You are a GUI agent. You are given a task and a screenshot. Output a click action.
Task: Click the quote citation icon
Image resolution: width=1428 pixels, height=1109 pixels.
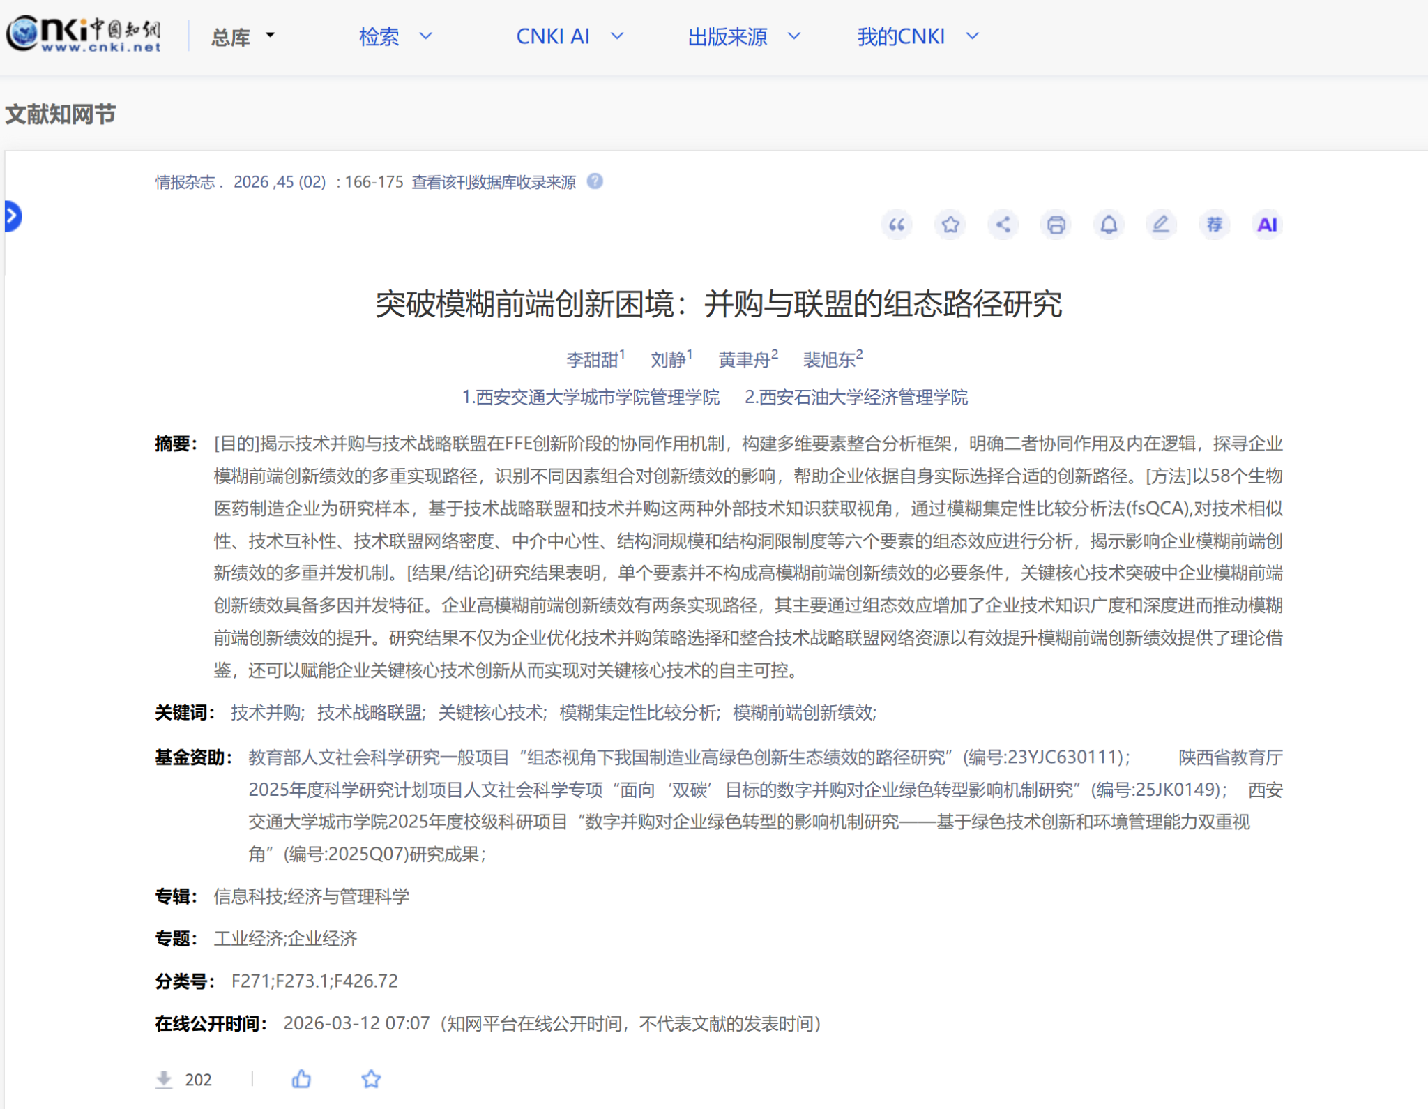click(x=897, y=225)
